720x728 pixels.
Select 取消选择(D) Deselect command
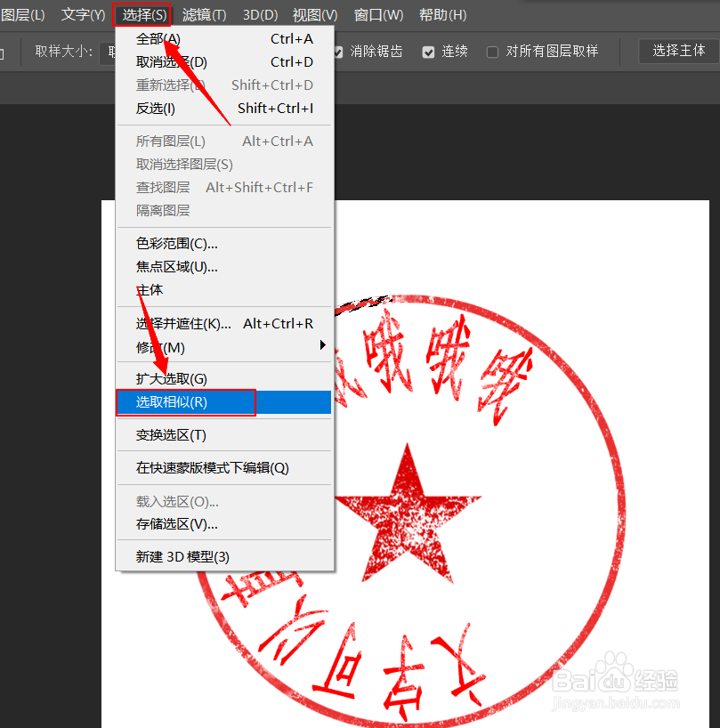pos(170,63)
